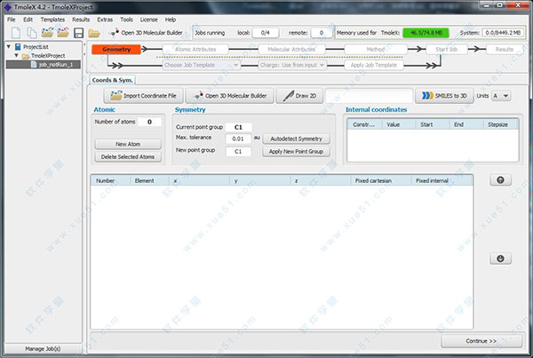Click the TmoleX memory usage green bar
Image resolution: width=533 pixels, height=358 pixels.
[x=426, y=33]
